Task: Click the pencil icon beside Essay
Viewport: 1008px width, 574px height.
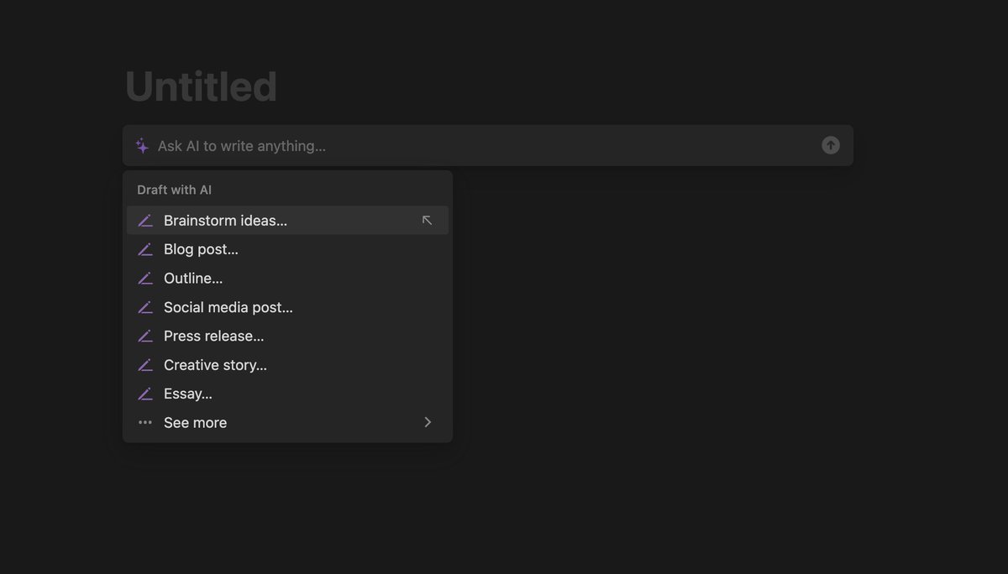Action: [145, 394]
